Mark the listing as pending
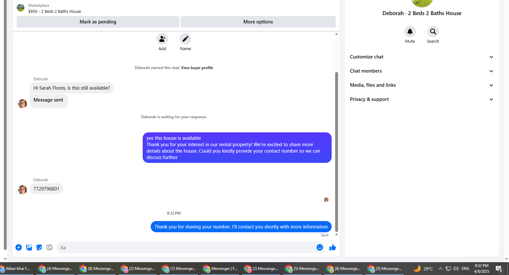 point(98,22)
